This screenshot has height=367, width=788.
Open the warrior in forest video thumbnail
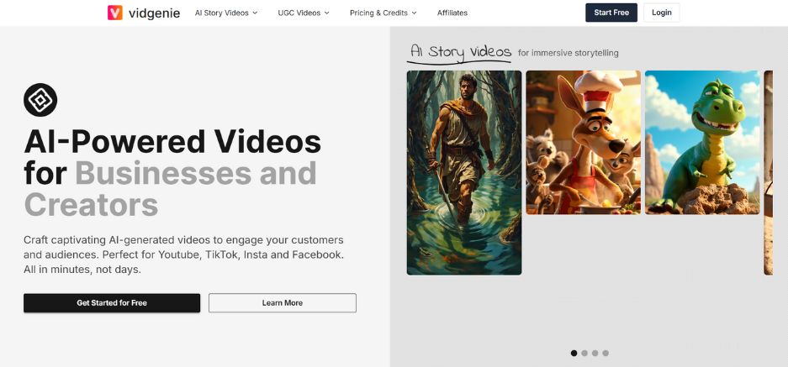click(x=464, y=173)
